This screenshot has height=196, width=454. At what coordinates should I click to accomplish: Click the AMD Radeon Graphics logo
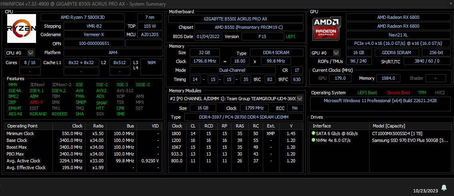(326, 28)
